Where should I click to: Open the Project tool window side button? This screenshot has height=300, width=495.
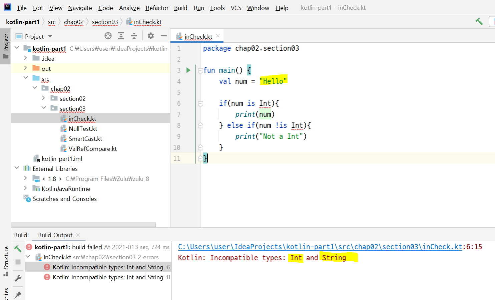tap(6, 46)
